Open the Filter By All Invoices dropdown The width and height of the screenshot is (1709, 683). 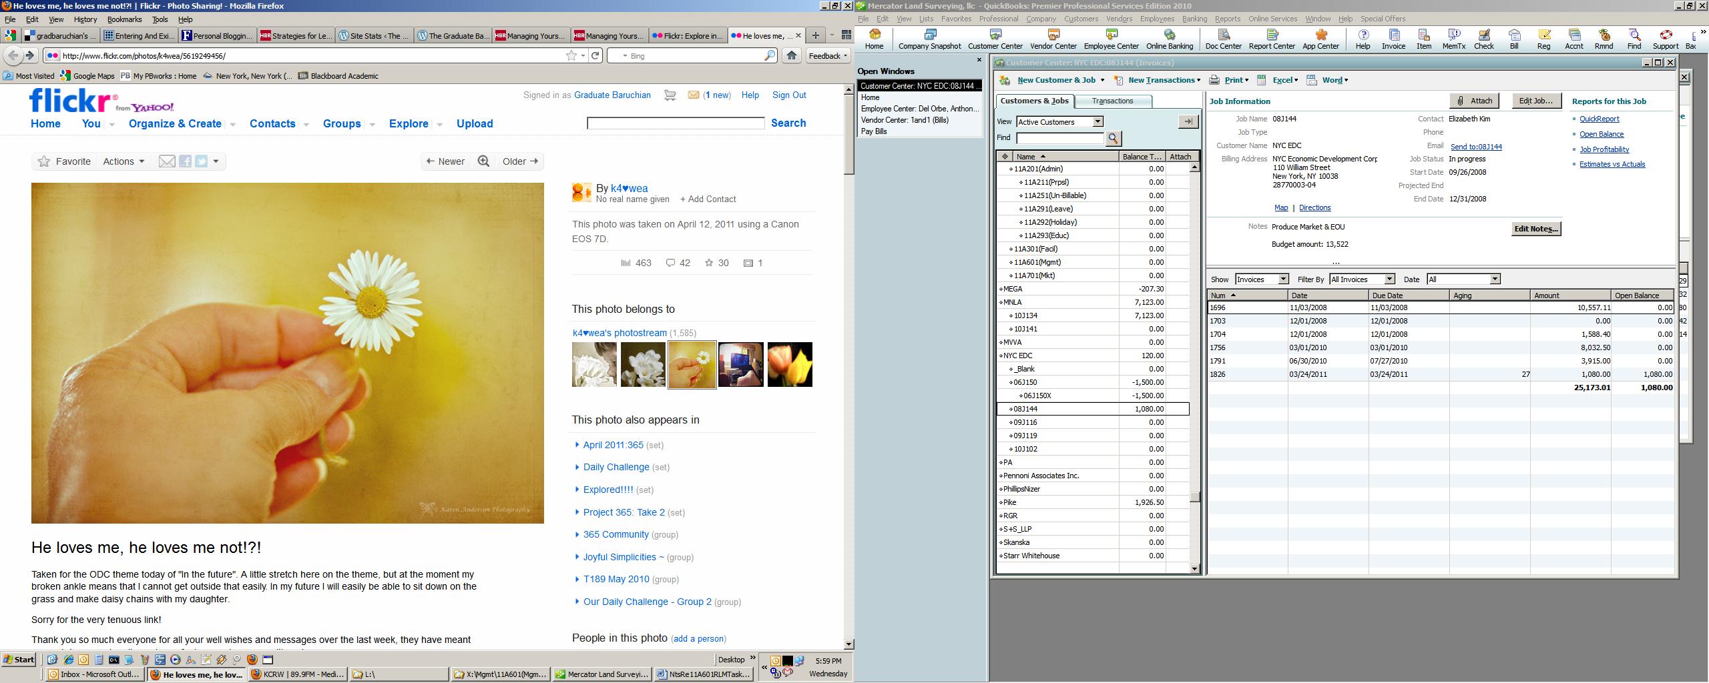[x=1389, y=279]
